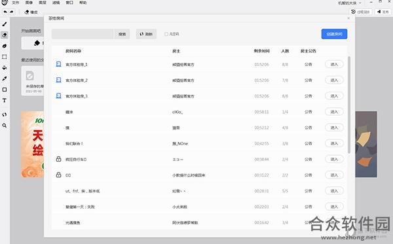Open the username dropdown at top right

[350, 3]
